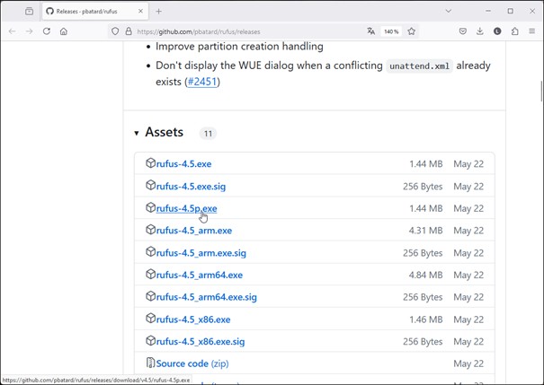Screen dimensions: 544x385
Task: Open issue #2451 link
Action: click(202, 82)
